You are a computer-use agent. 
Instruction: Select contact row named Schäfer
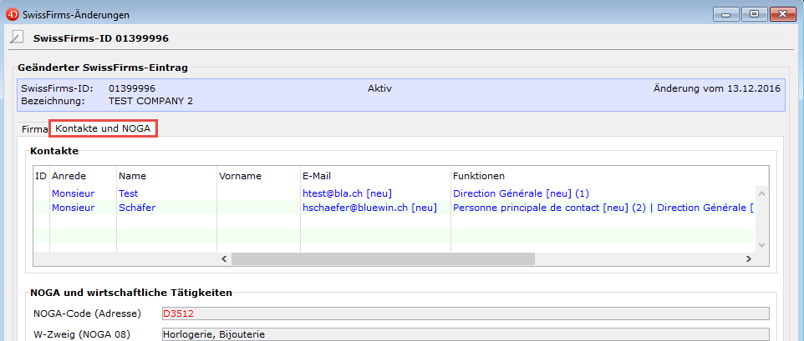[x=137, y=208]
